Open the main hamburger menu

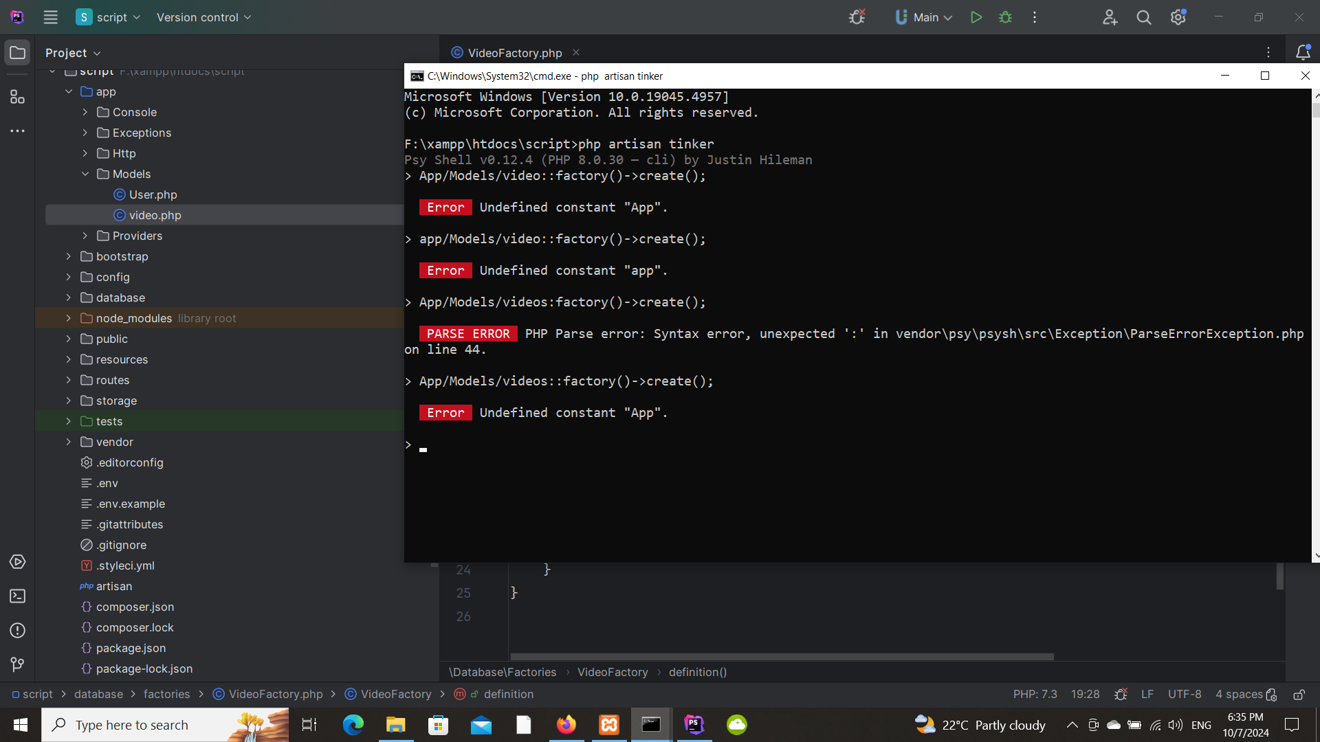50,17
